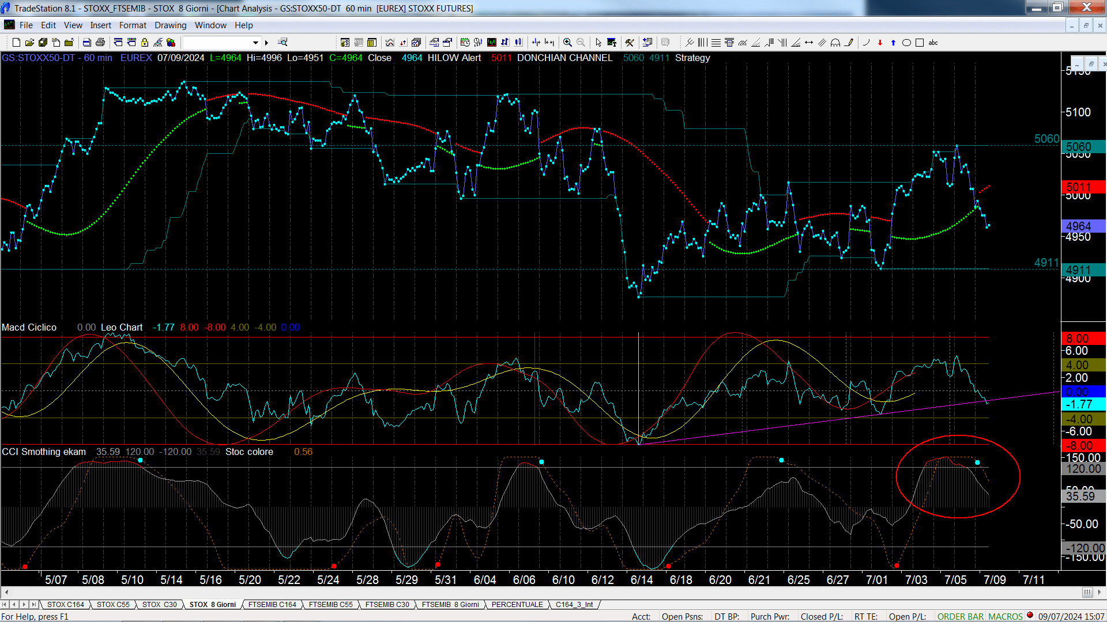
Task: Create a new document with the blank page icon
Action: point(16,43)
